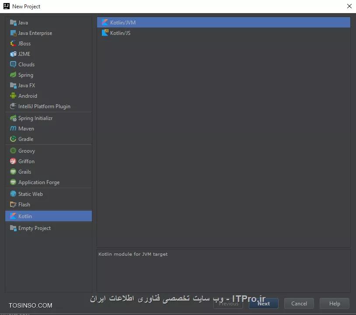Select Kotlin/JVM module template
This screenshot has height=315, width=356.
pos(223,22)
